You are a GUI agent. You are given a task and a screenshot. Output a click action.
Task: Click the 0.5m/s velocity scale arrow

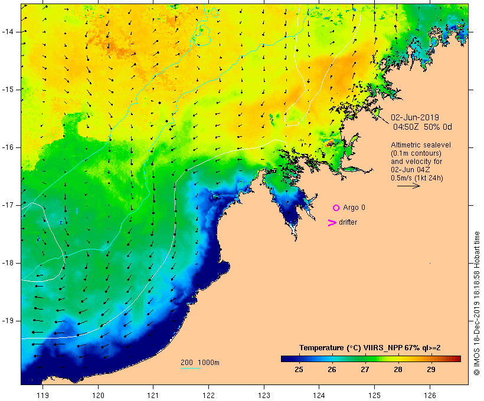tap(408, 186)
